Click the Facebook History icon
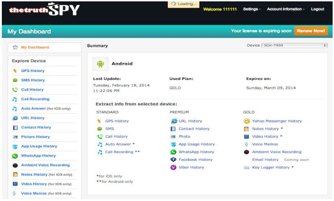The height and width of the screenshot is (201, 334). tap(173, 160)
